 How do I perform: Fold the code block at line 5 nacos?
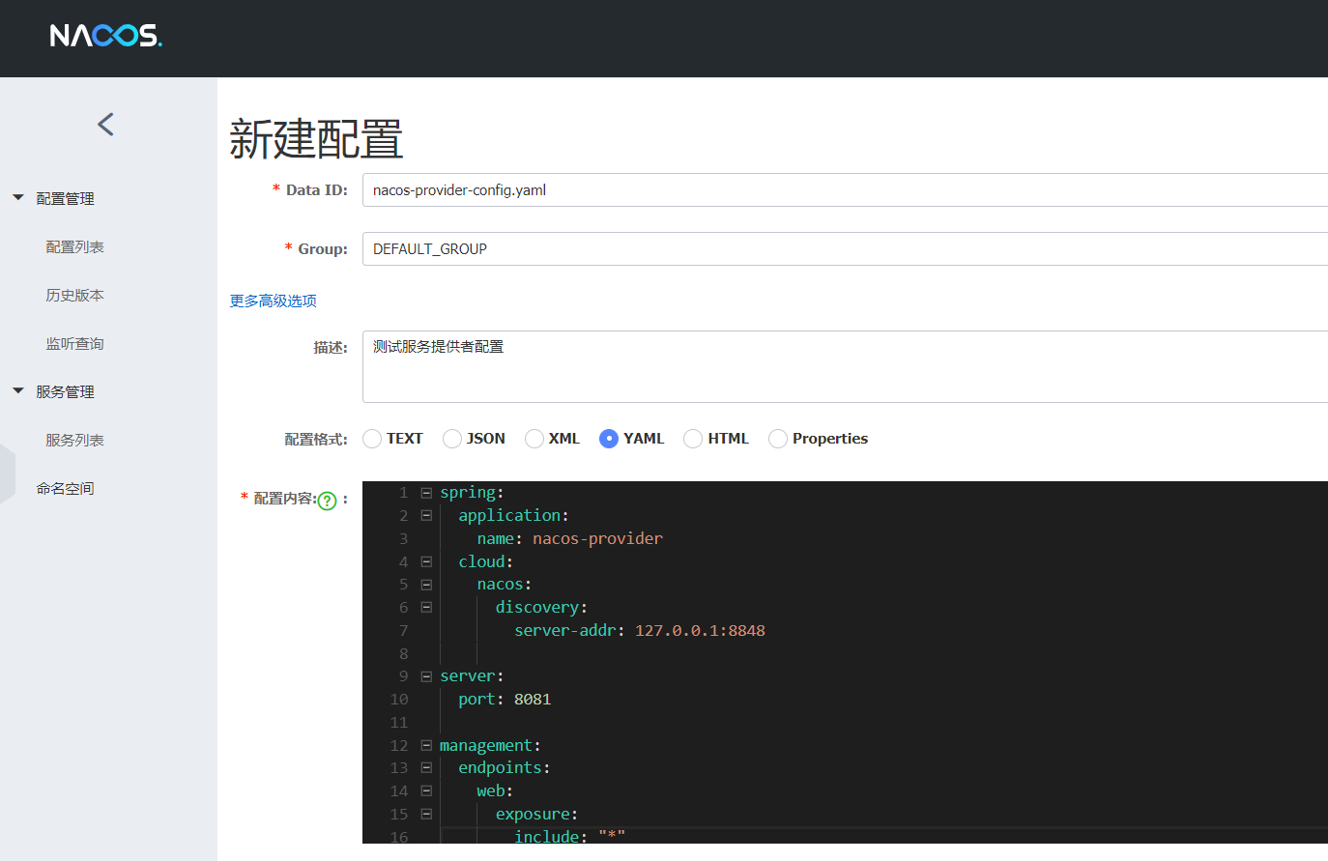[x=426, y=585]
